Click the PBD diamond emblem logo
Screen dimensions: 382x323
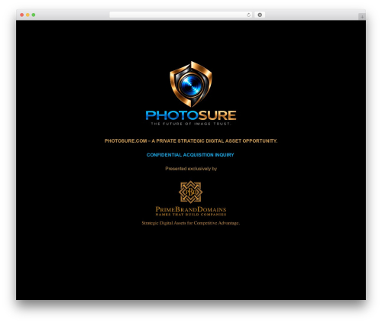(191, 192)
